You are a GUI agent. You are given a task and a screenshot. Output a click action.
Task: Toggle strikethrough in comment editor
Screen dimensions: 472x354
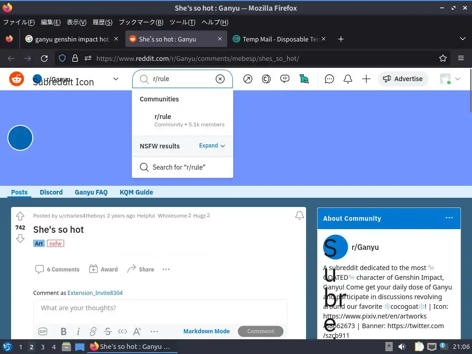click(107, 331)
